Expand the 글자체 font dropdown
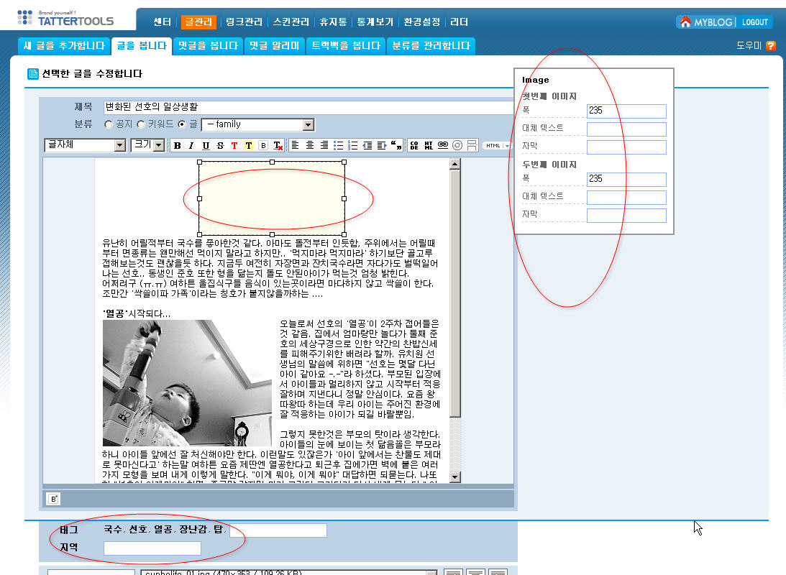 (x=85, y=145)
